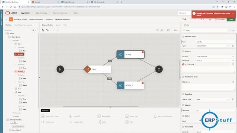Click error badge on Activity_1 node
This screenshot has height=133, width=237.
[143, 83]
